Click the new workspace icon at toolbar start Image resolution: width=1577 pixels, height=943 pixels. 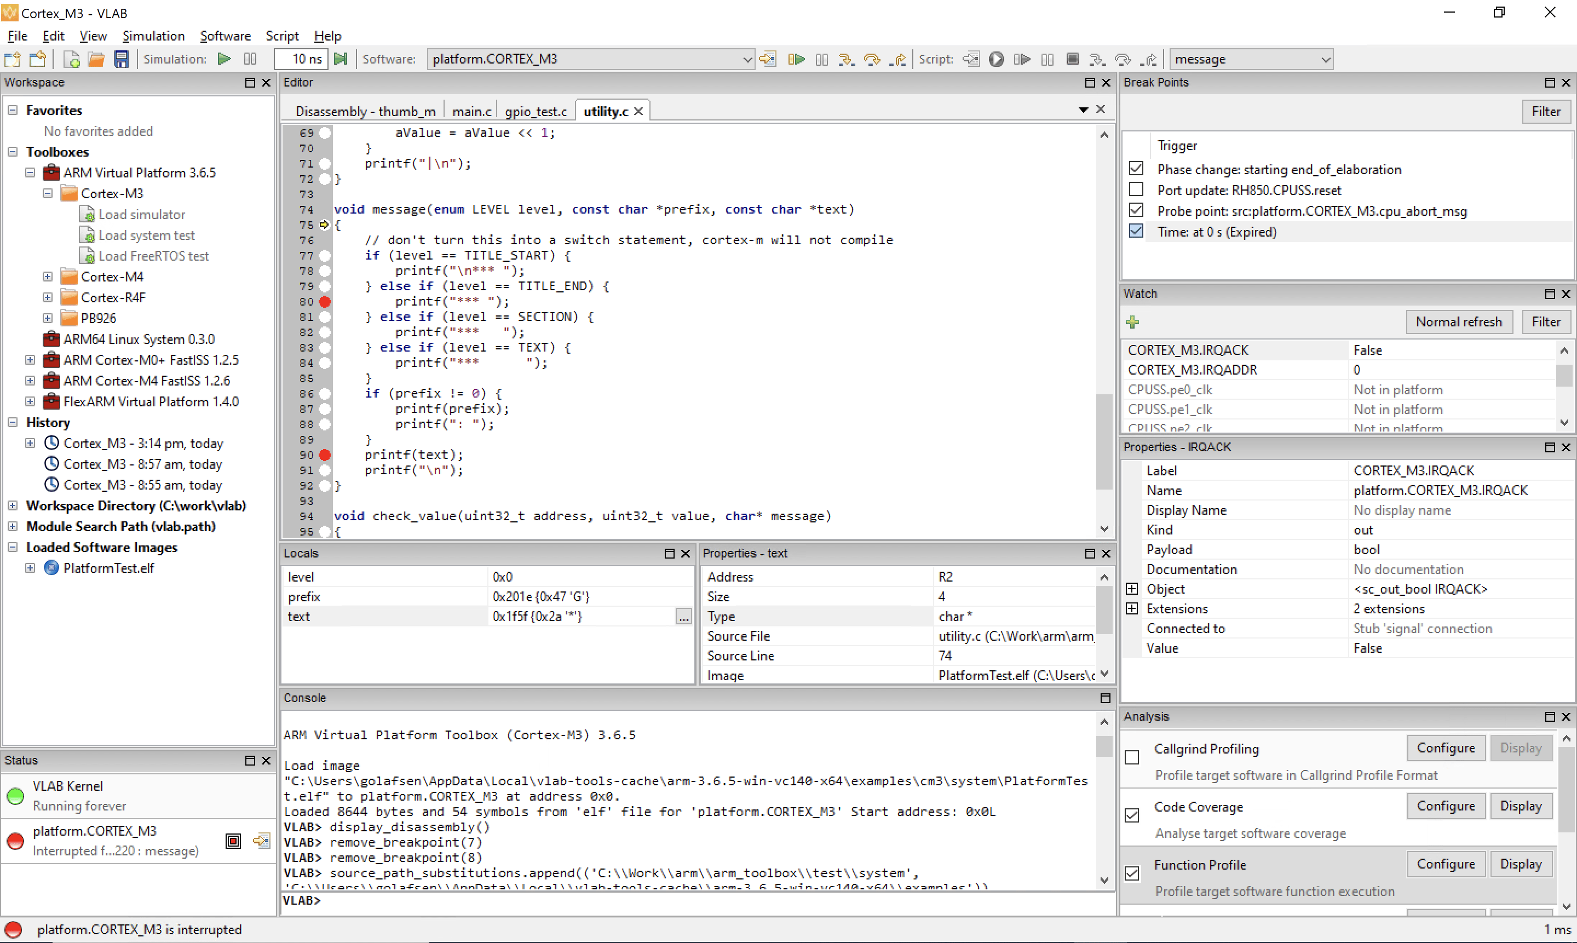point(13,59)
